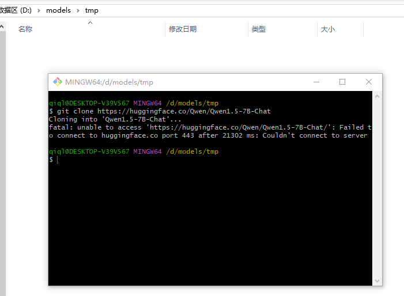Click the sort arrow above the 名称 column

[x=90, y=23]
